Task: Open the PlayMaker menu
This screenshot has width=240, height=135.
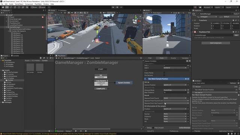Action: 38,4
